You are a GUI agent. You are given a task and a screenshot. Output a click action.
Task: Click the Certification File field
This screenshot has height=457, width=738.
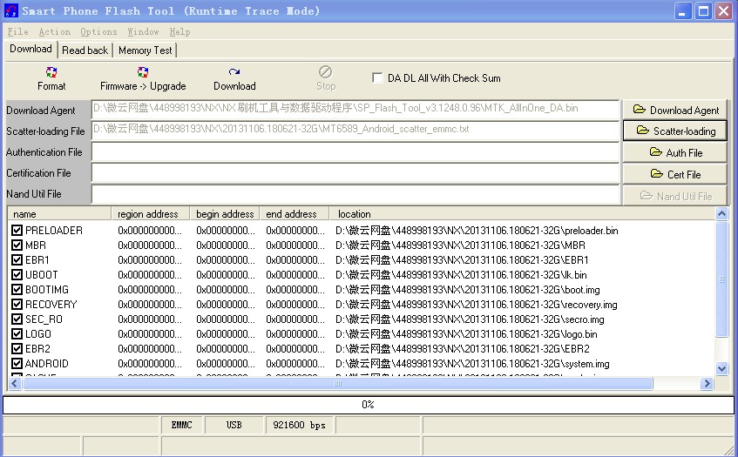(x=355, y=173)
